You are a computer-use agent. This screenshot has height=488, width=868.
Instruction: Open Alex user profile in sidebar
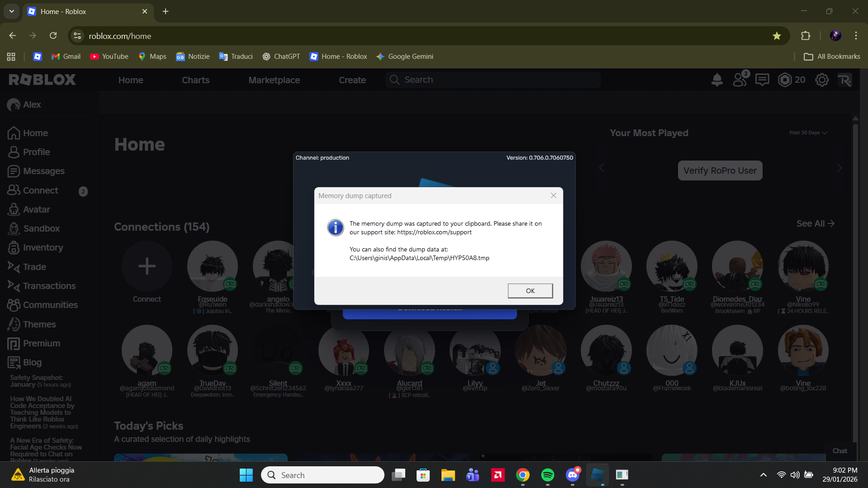pyautogui.click(x=24, y=104)
